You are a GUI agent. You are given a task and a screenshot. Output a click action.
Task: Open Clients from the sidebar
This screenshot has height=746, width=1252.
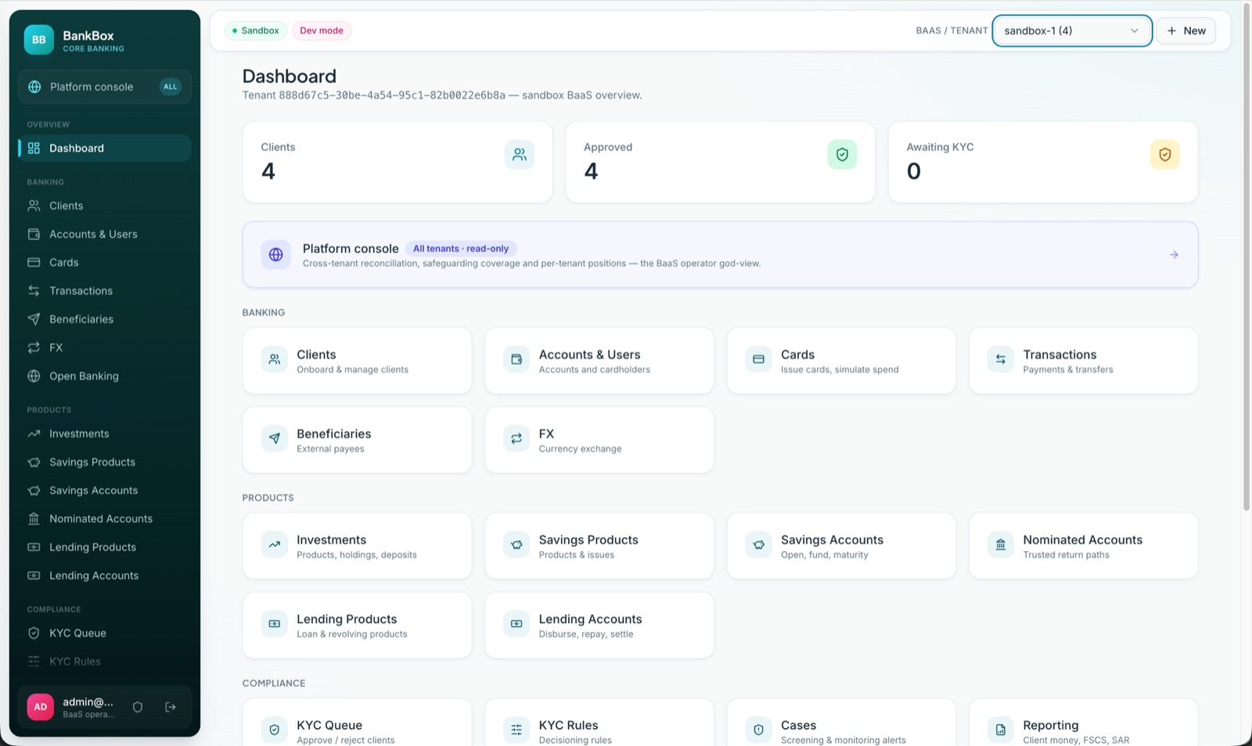coord(104,206)
